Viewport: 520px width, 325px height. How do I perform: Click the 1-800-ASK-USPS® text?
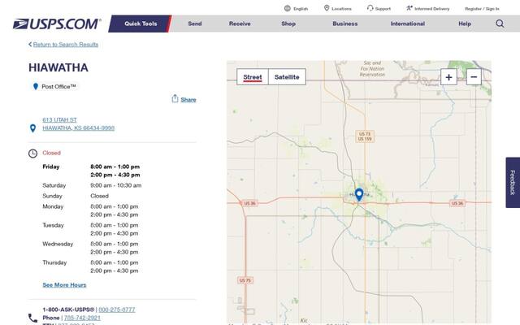click(x=68, y=310)
